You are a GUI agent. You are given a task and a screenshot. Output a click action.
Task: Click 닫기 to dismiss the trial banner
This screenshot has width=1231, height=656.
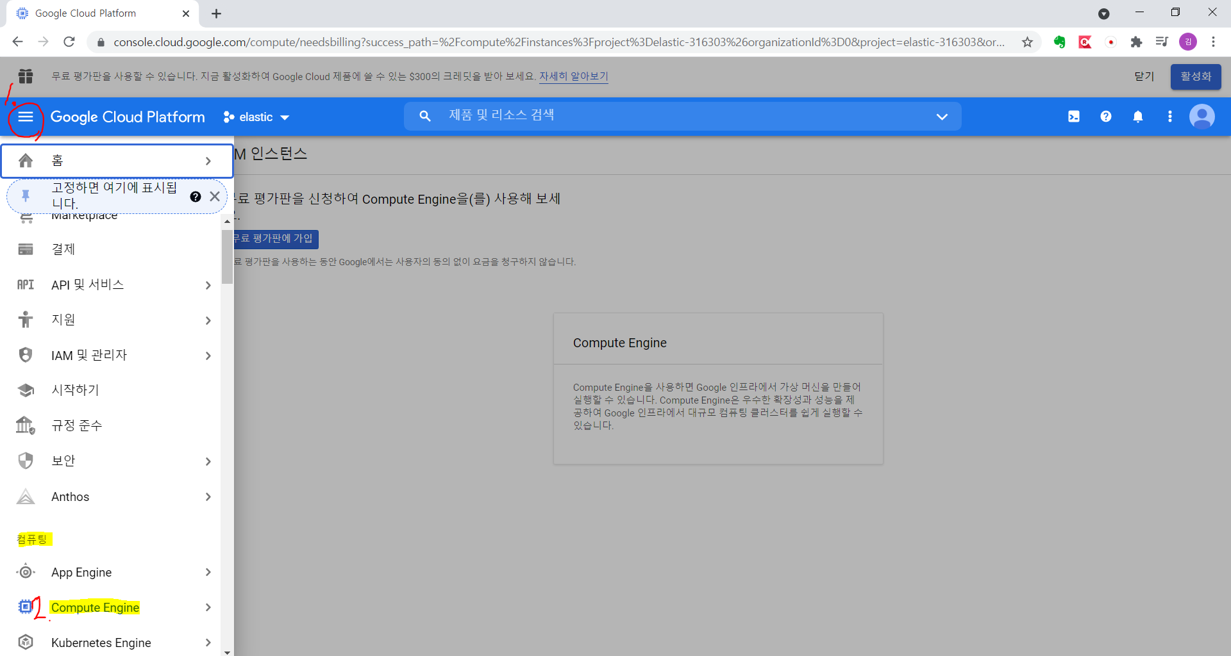click(x=1144, y=76)
